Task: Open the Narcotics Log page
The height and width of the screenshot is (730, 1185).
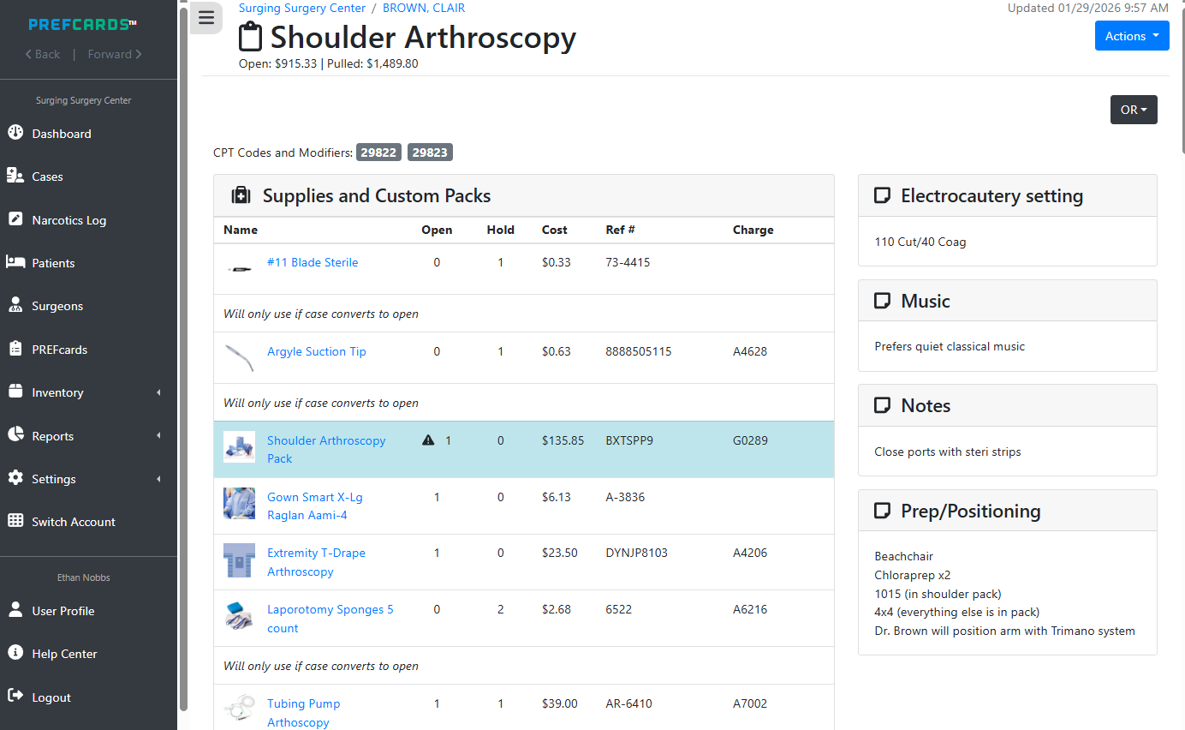Action: [x=69, y=220]
